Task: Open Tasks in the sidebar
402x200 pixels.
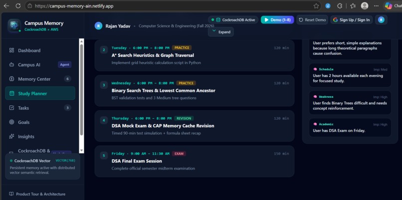Action: tap(40, 108)
